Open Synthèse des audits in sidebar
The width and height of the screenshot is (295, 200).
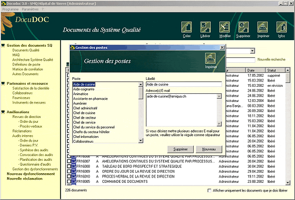34,150
